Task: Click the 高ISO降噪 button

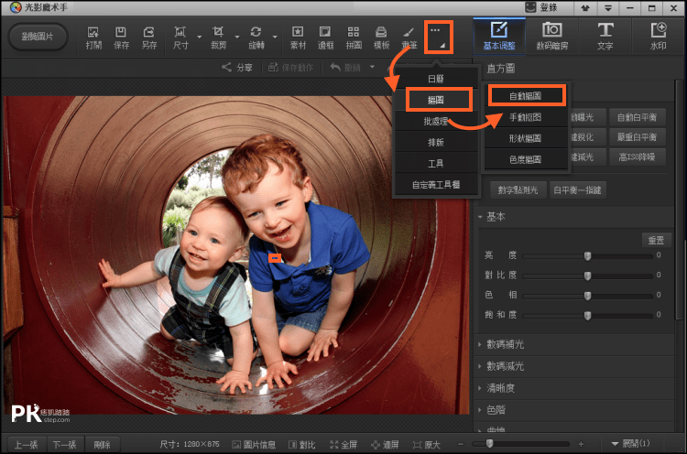Action: pyautogui.click(x=637, y=157)
